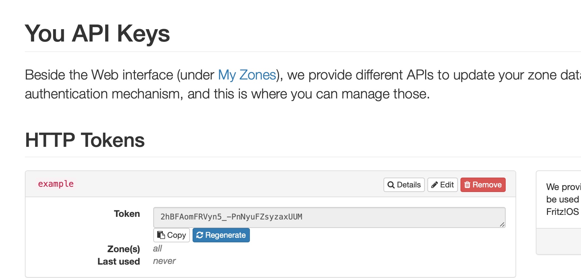Viewport: 581px width, 278px height.
Task: Show Details for the example token
Action: 404,185
